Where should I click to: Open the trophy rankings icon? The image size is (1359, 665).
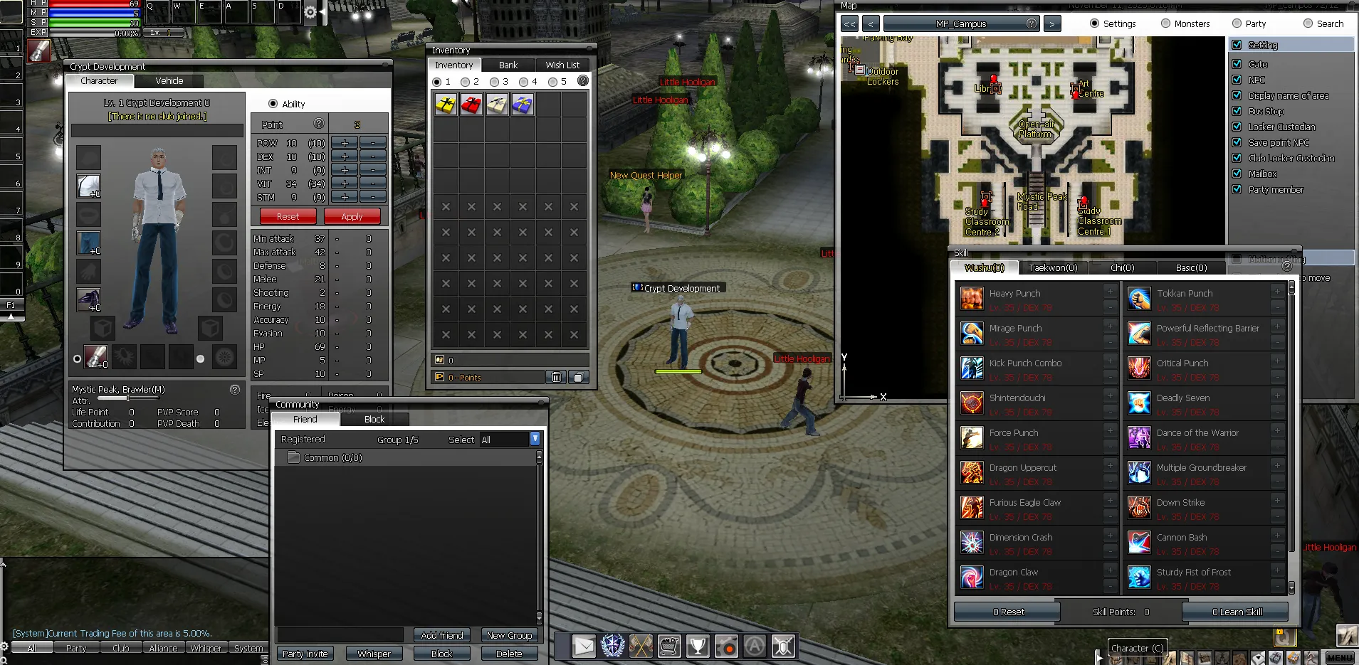click(x=698, y=646)
